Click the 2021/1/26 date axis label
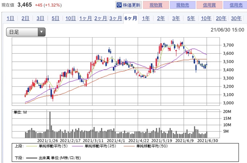 [47, 141]
